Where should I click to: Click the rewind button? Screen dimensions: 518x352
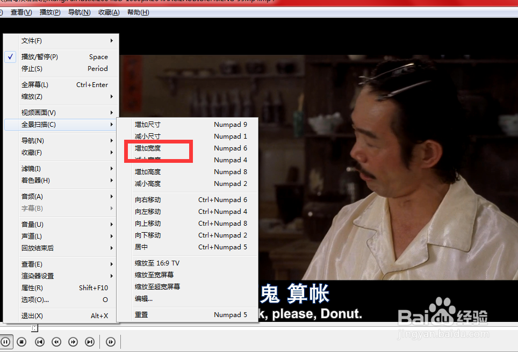coord(56,342)
